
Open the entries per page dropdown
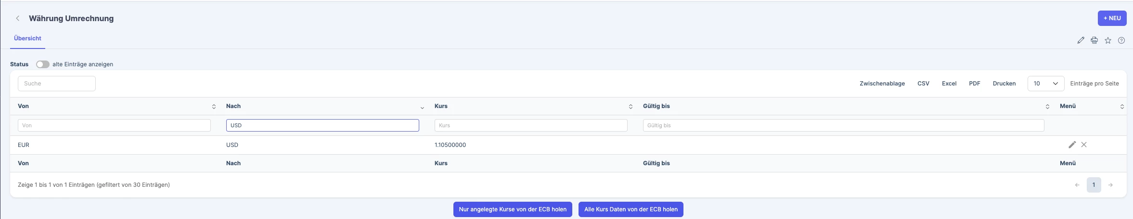[x=1045, y=84]
